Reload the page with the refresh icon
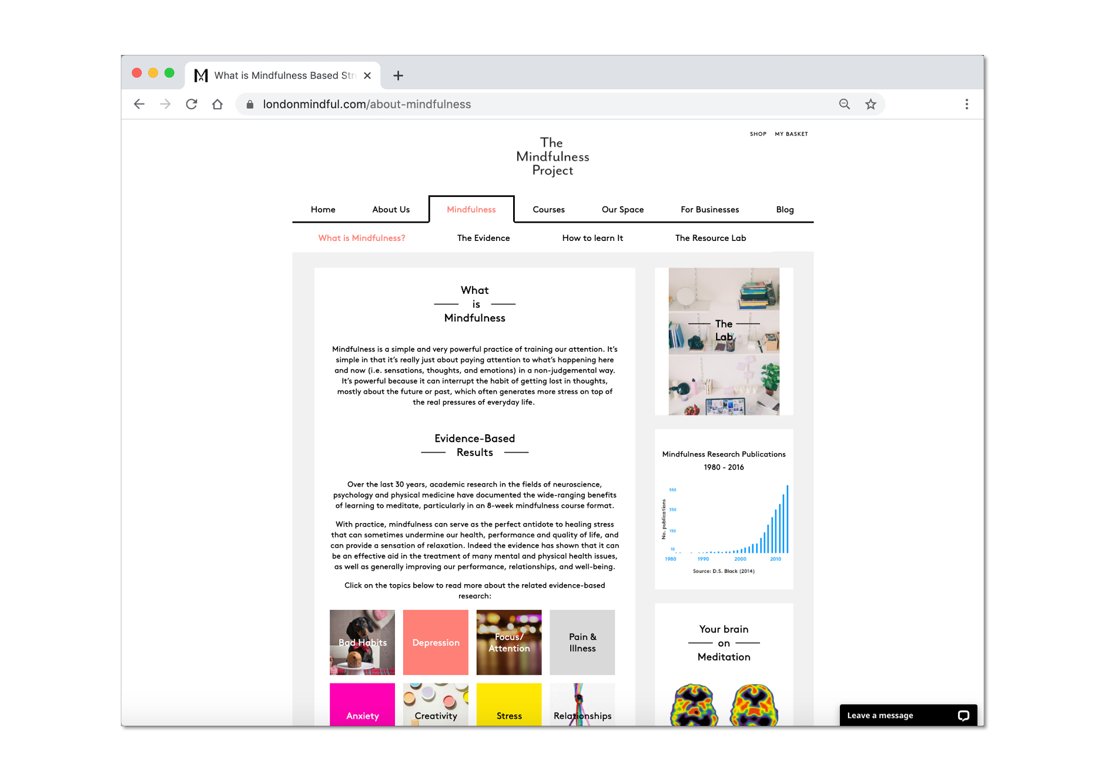This screenshot has height=781, width=1105. point(192,104)
